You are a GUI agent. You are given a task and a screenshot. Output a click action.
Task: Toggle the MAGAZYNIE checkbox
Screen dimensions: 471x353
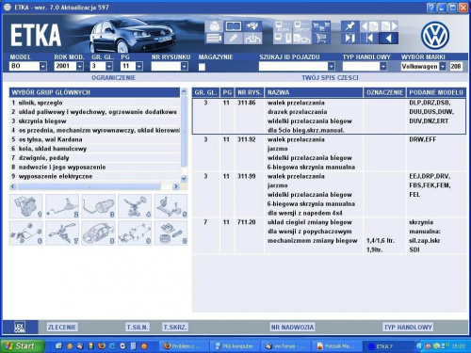click(x=202, y=67)
